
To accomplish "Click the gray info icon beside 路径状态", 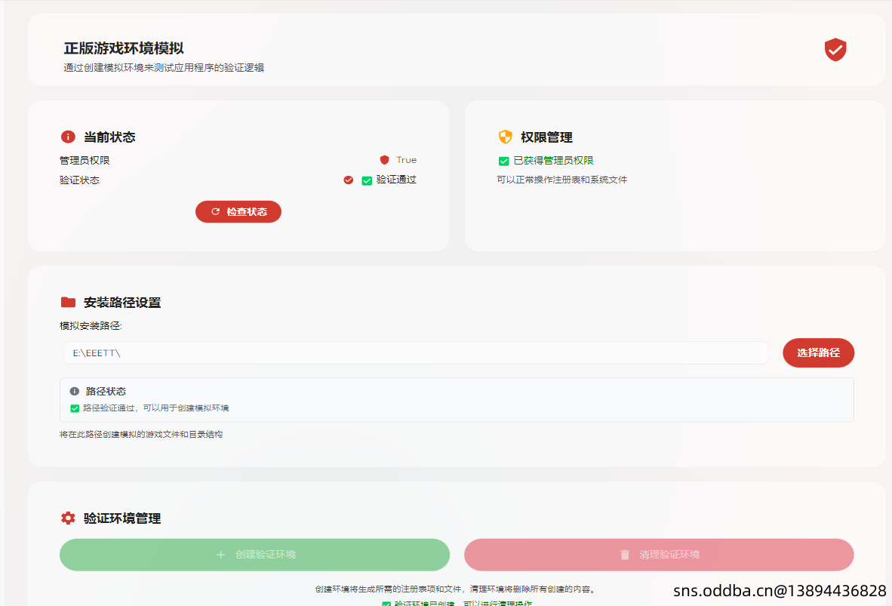I will [75, 391].
